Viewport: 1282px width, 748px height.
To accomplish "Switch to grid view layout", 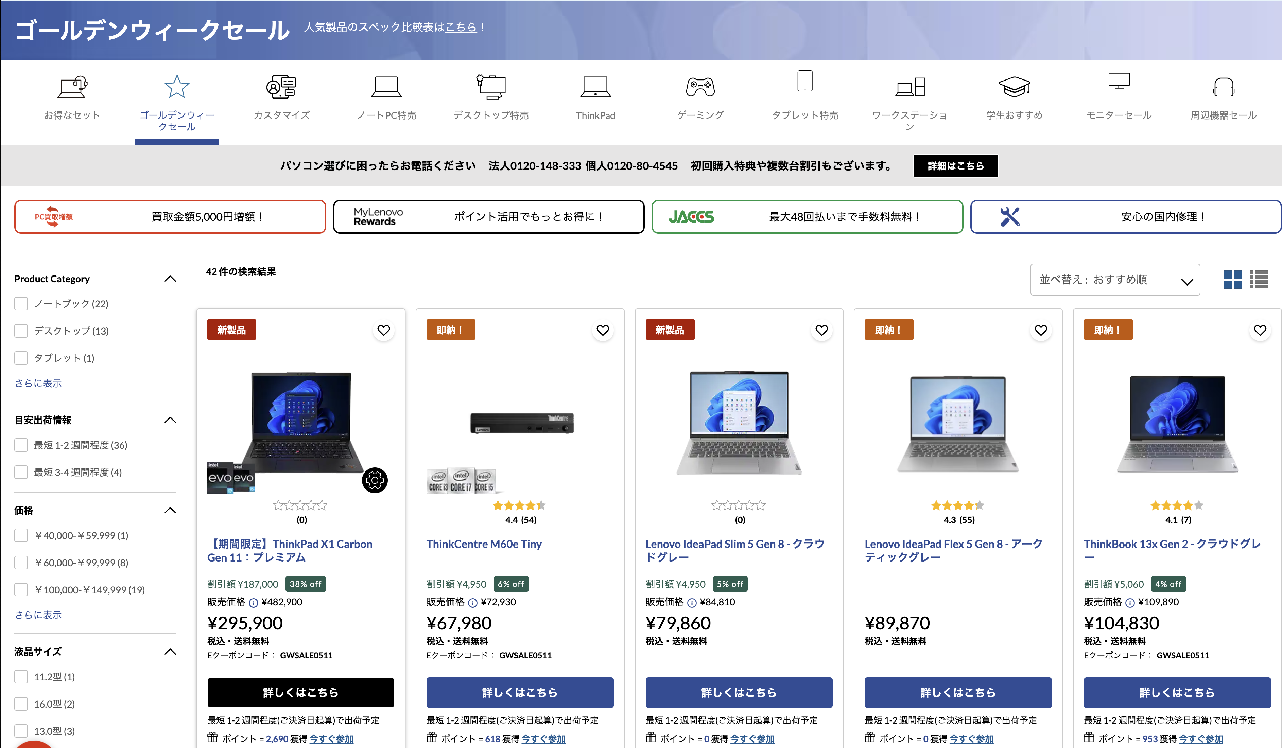I will tap(1233, 279).
